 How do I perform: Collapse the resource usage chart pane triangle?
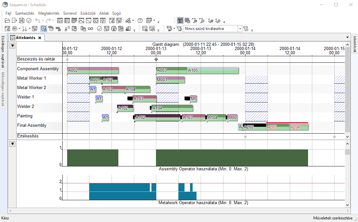point(12,144)
